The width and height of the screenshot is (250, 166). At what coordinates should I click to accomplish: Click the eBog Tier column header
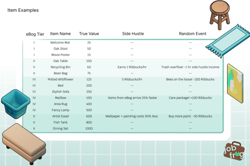(35, 34)
